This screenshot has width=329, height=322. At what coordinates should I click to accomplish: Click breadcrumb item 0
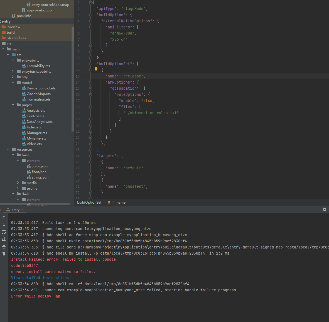coord(109,202)
